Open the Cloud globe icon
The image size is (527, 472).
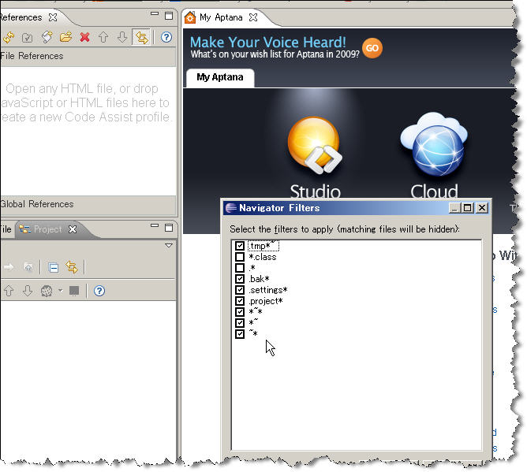click(434, 145)
